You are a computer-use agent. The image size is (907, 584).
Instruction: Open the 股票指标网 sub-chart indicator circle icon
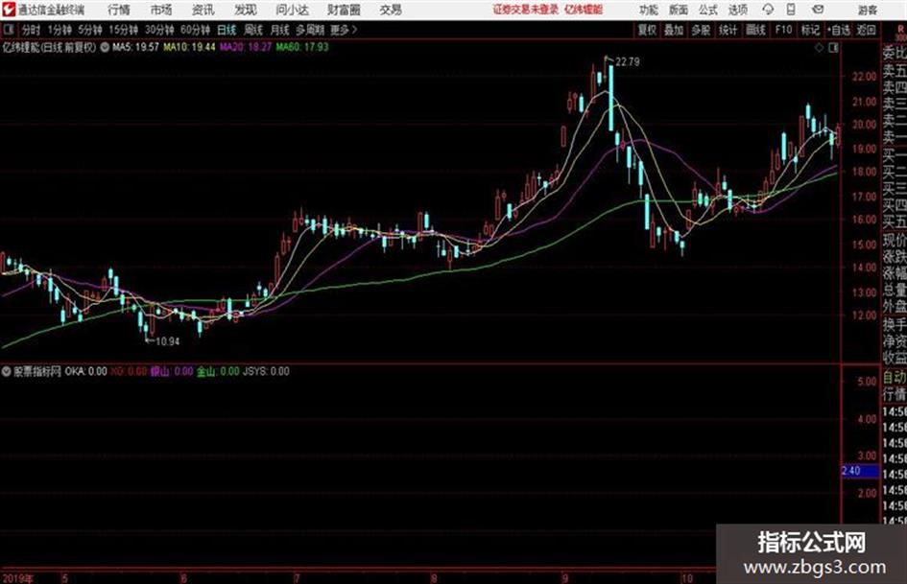[x=6, y=371]
